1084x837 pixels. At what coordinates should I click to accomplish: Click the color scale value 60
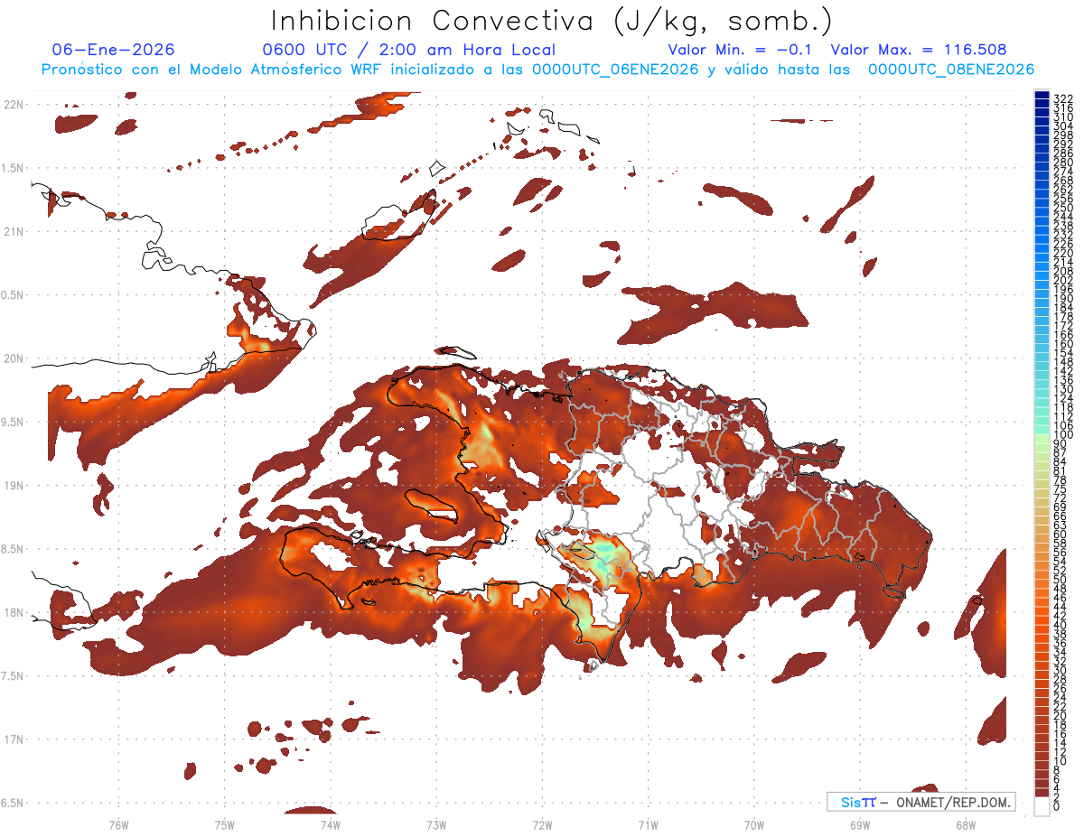click(1061, 534)
